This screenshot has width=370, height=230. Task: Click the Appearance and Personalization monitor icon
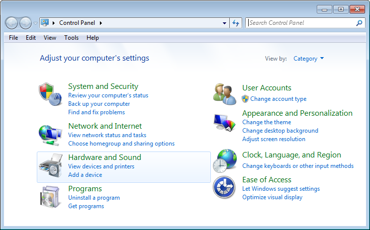click(224, 122)
